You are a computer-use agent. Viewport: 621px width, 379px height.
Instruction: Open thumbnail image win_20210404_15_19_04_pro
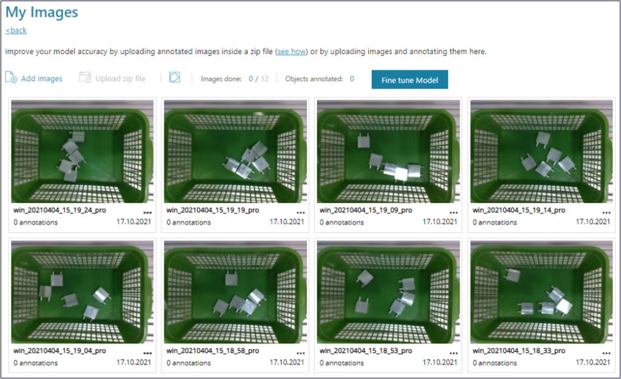click(82, 292)
